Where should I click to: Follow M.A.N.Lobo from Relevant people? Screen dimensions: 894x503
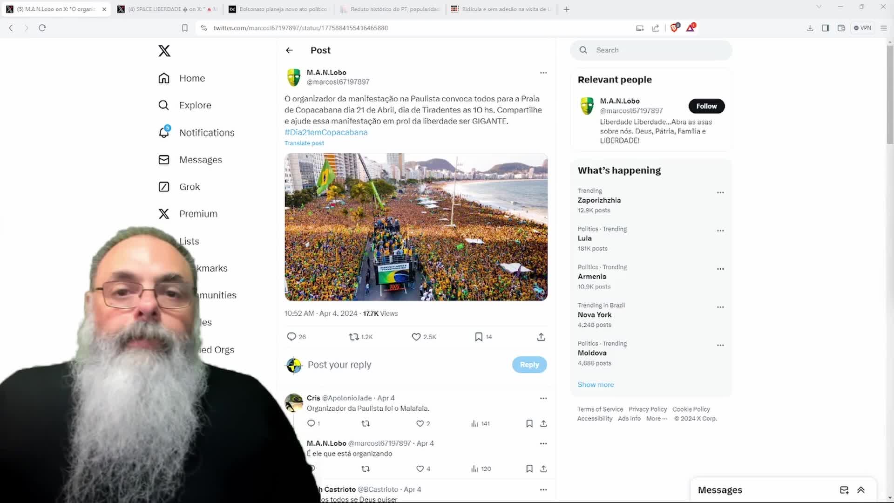pyautogui.click(x=706, y=106)
